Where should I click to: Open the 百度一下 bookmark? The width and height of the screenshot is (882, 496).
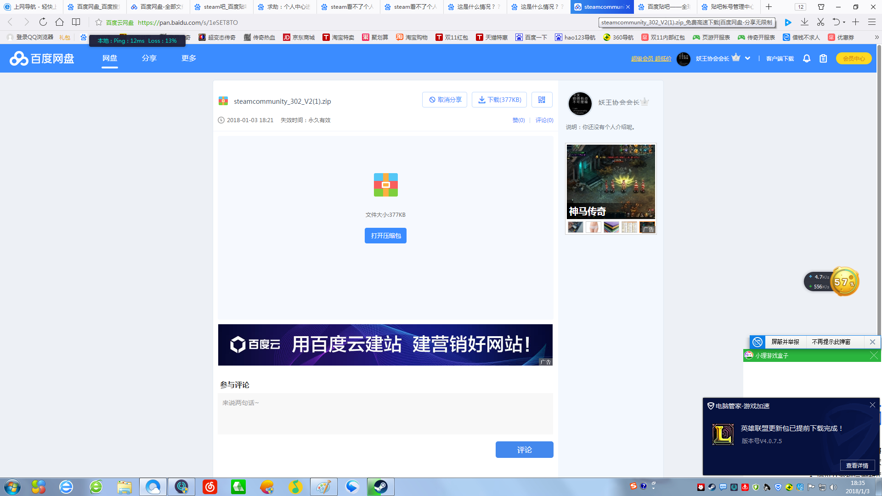click(x=531, y=37)
